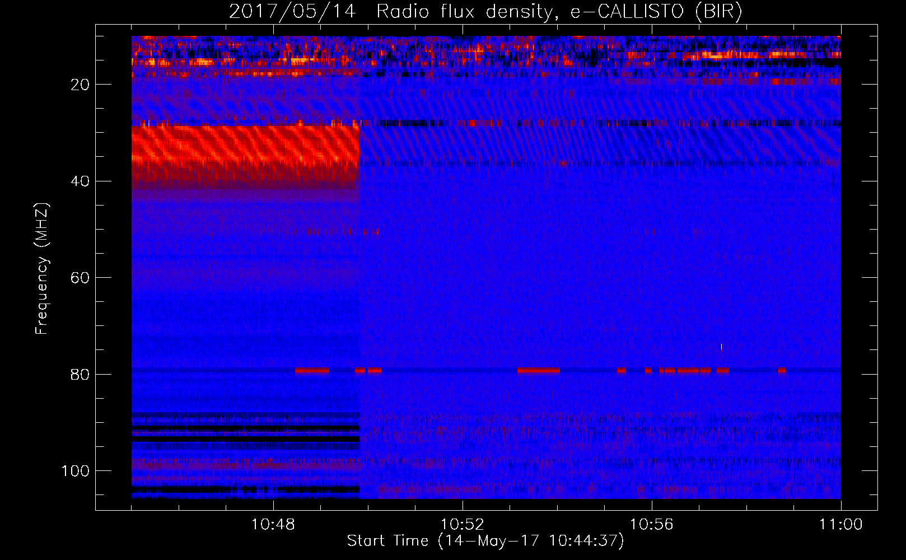
Task: Click the 'Start Time (14-May-17 10:44:37)' label
Action: 485,541
